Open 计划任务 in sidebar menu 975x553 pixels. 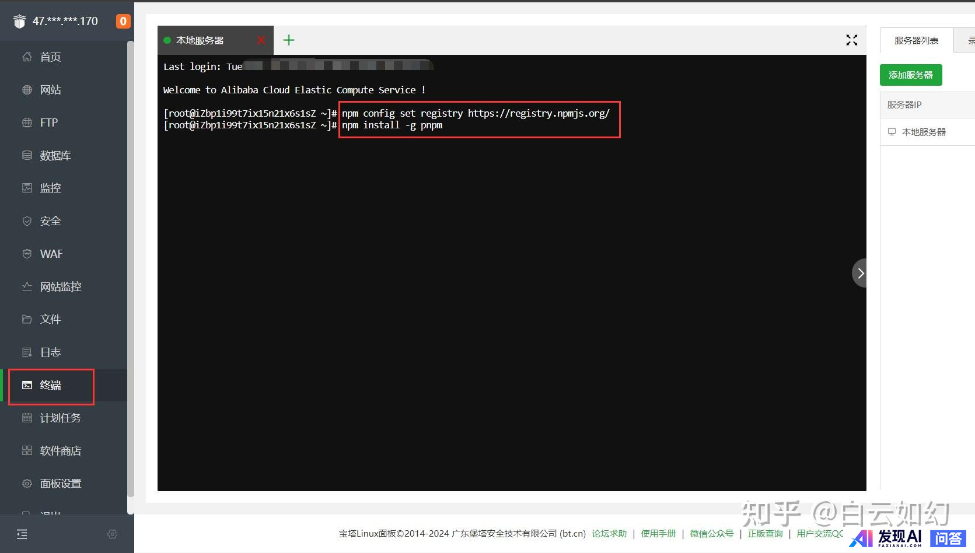pyautogui.click(x=60, y=418)
